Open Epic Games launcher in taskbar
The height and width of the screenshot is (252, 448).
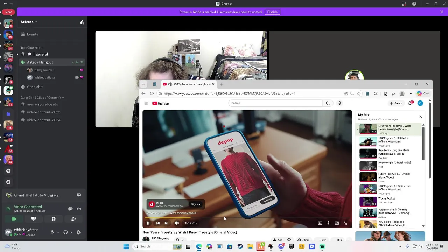click(291, 246)
